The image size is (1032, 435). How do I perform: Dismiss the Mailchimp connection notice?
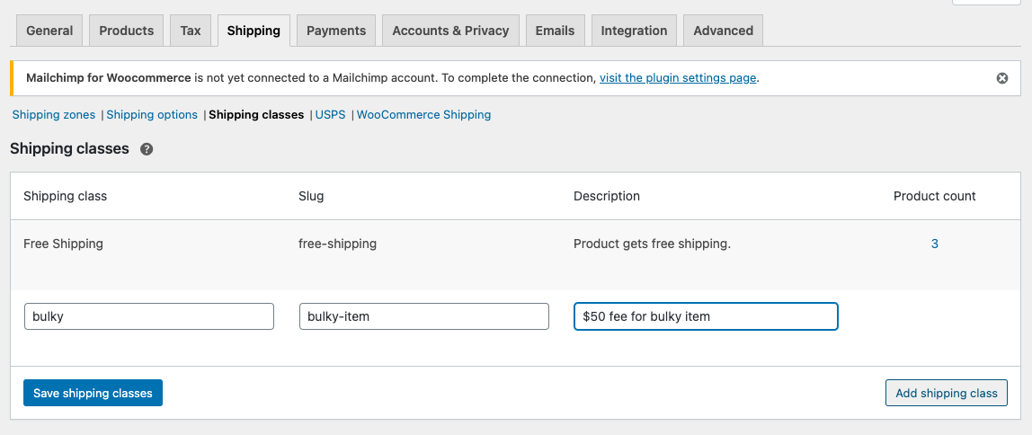point(1001,78)
